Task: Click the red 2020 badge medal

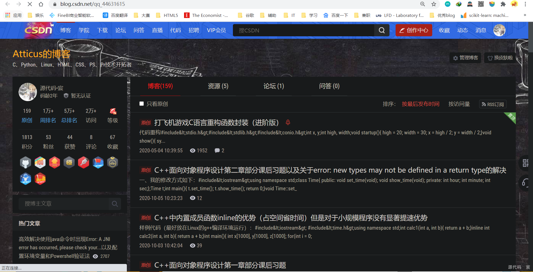Action: [x=54, y=163]
